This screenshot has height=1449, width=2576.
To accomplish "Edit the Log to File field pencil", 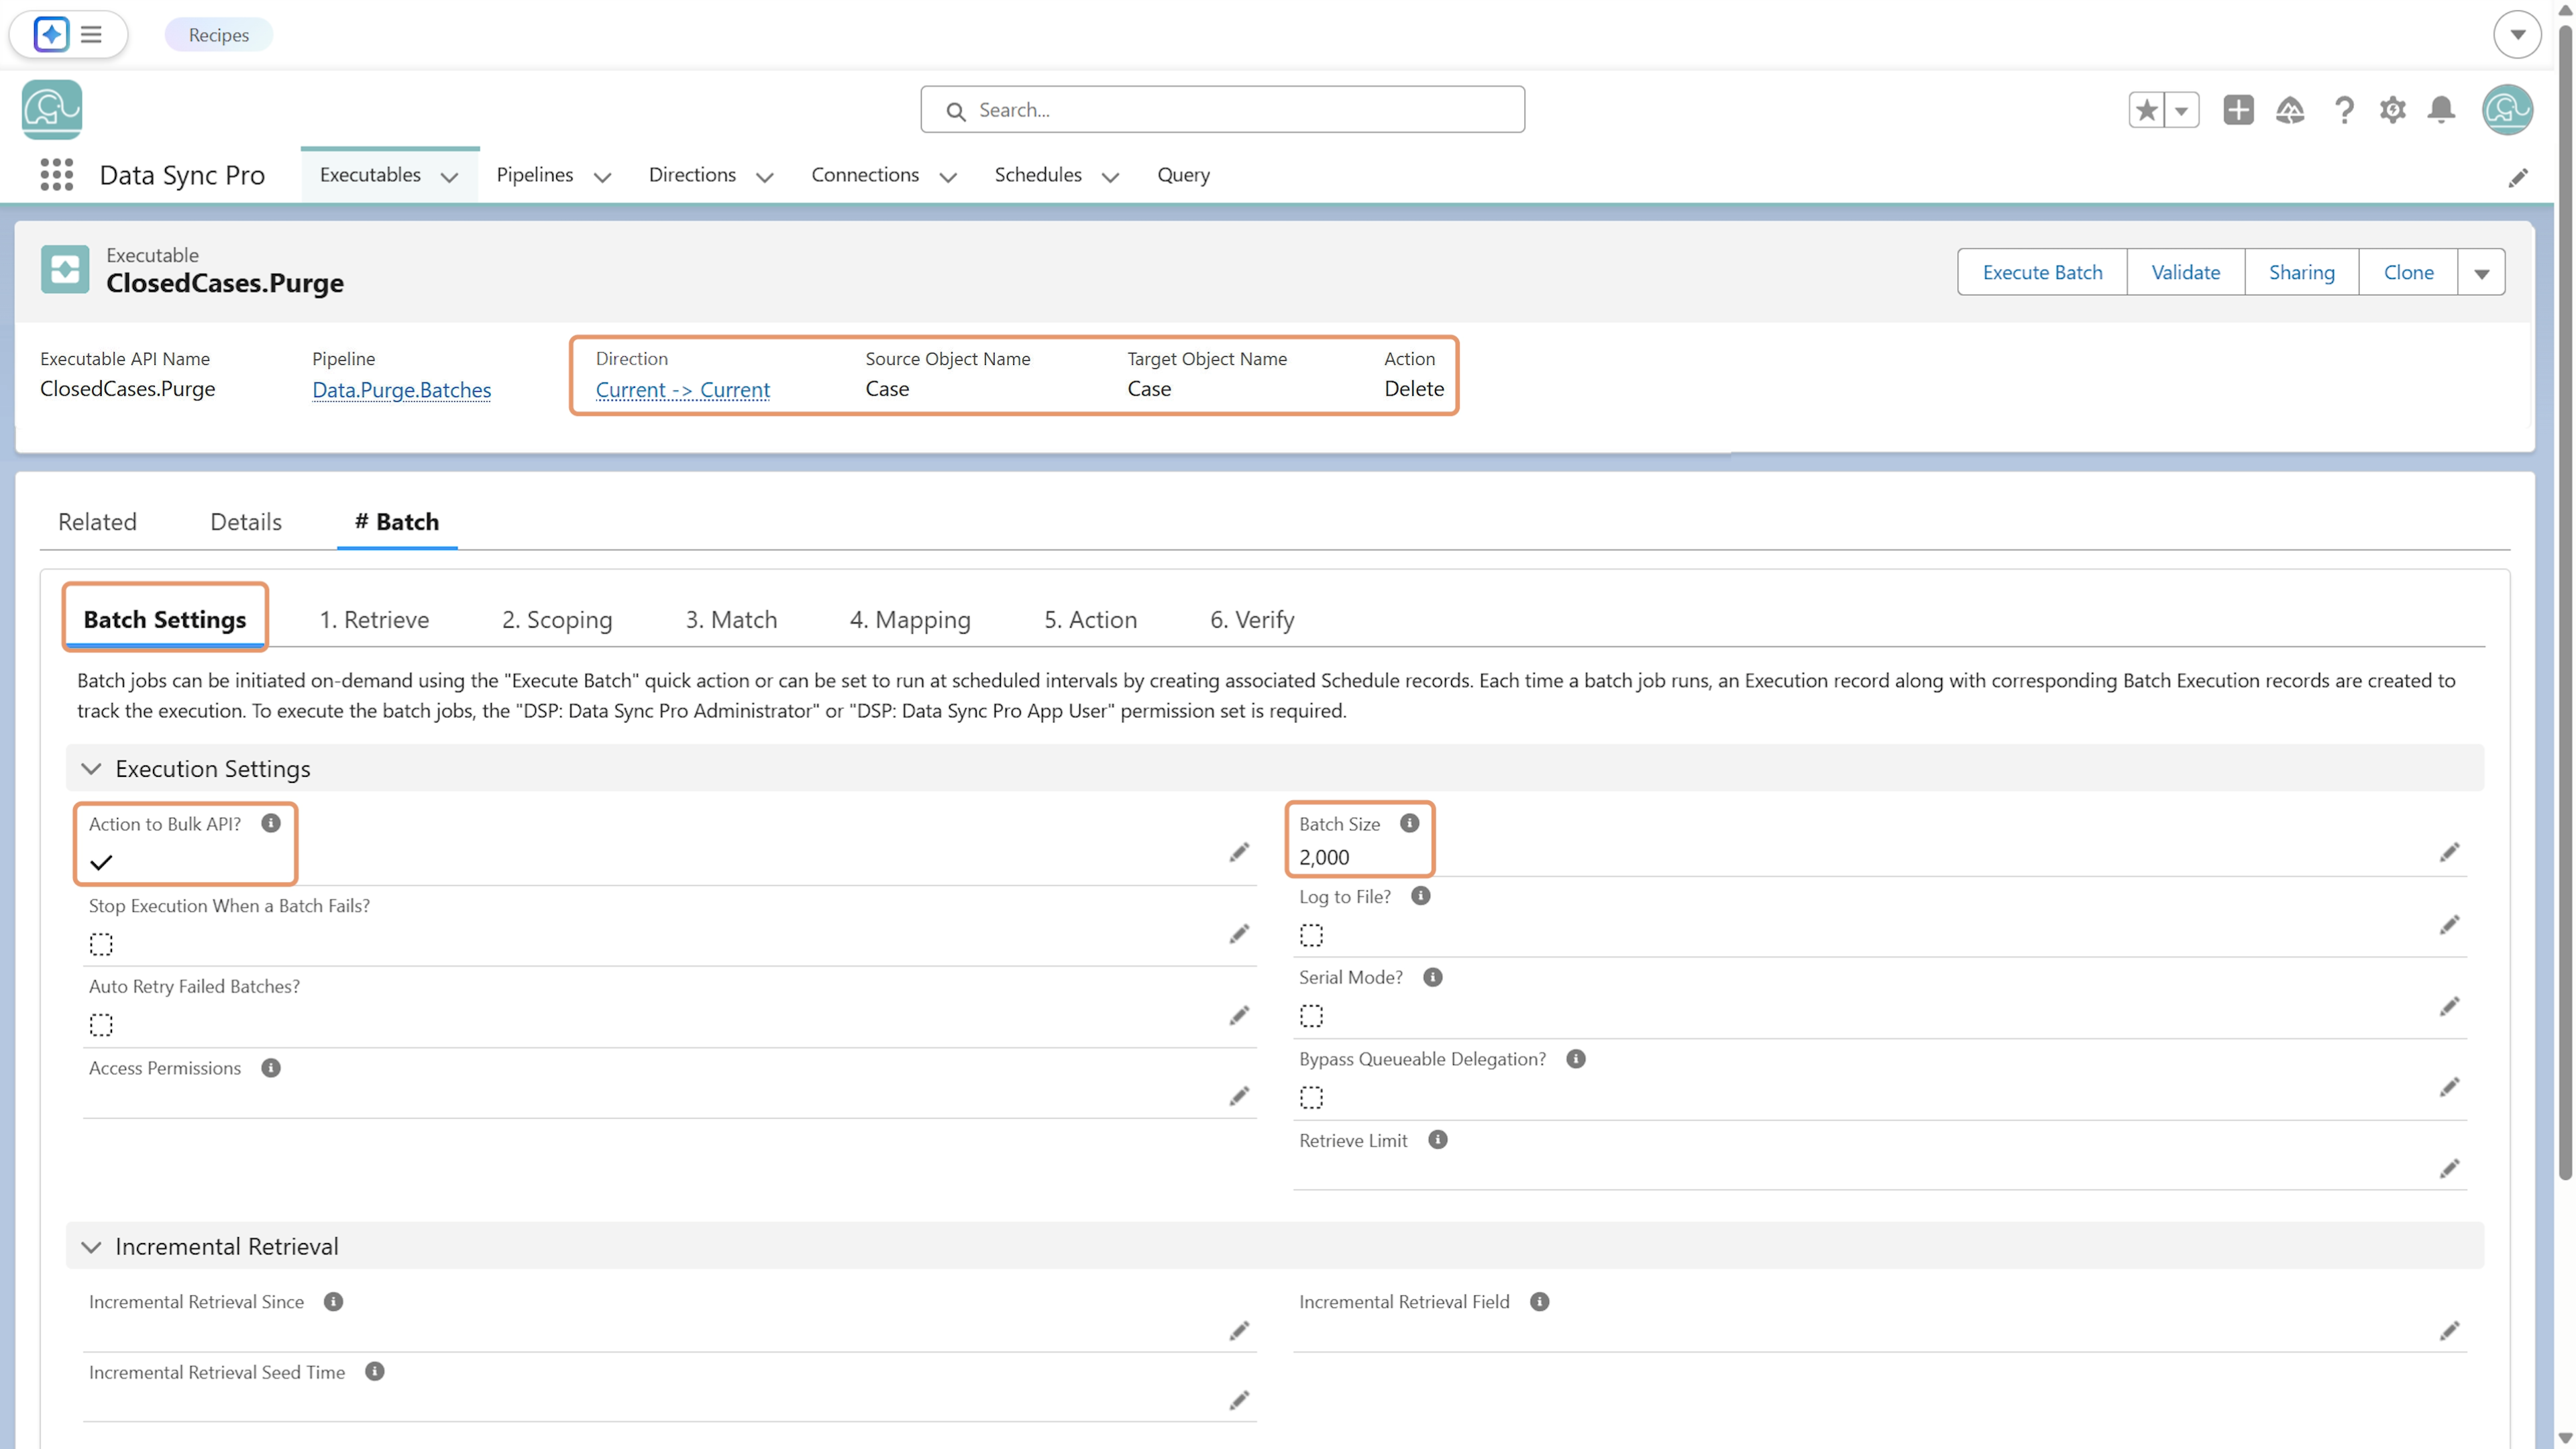I will point(2449,925).
